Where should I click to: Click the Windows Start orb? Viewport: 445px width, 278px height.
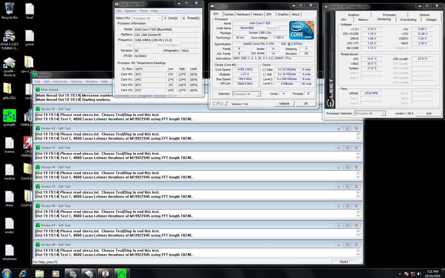7,274
